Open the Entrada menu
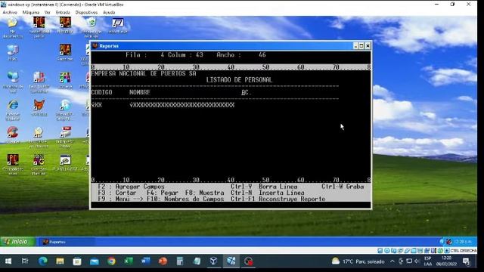This screenshot has height=272, width=484. pos(63,12)
